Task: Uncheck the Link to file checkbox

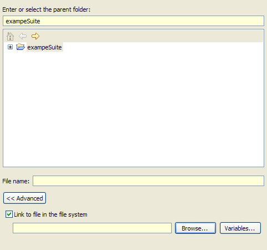Action: click(x=9, y=214)
